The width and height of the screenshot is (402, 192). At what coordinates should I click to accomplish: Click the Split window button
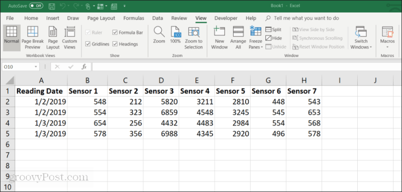pyautogui.click(x=273, y=29)
